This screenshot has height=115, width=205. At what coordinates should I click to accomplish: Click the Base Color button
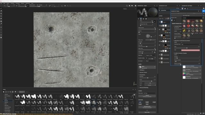point(147,112)
